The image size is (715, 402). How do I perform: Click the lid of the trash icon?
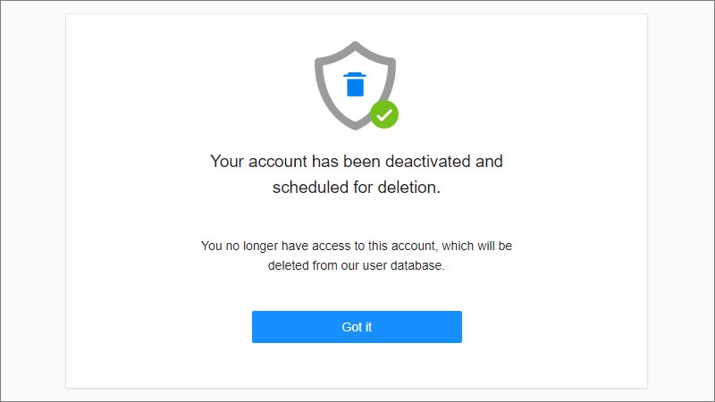[x=356, y=76]
